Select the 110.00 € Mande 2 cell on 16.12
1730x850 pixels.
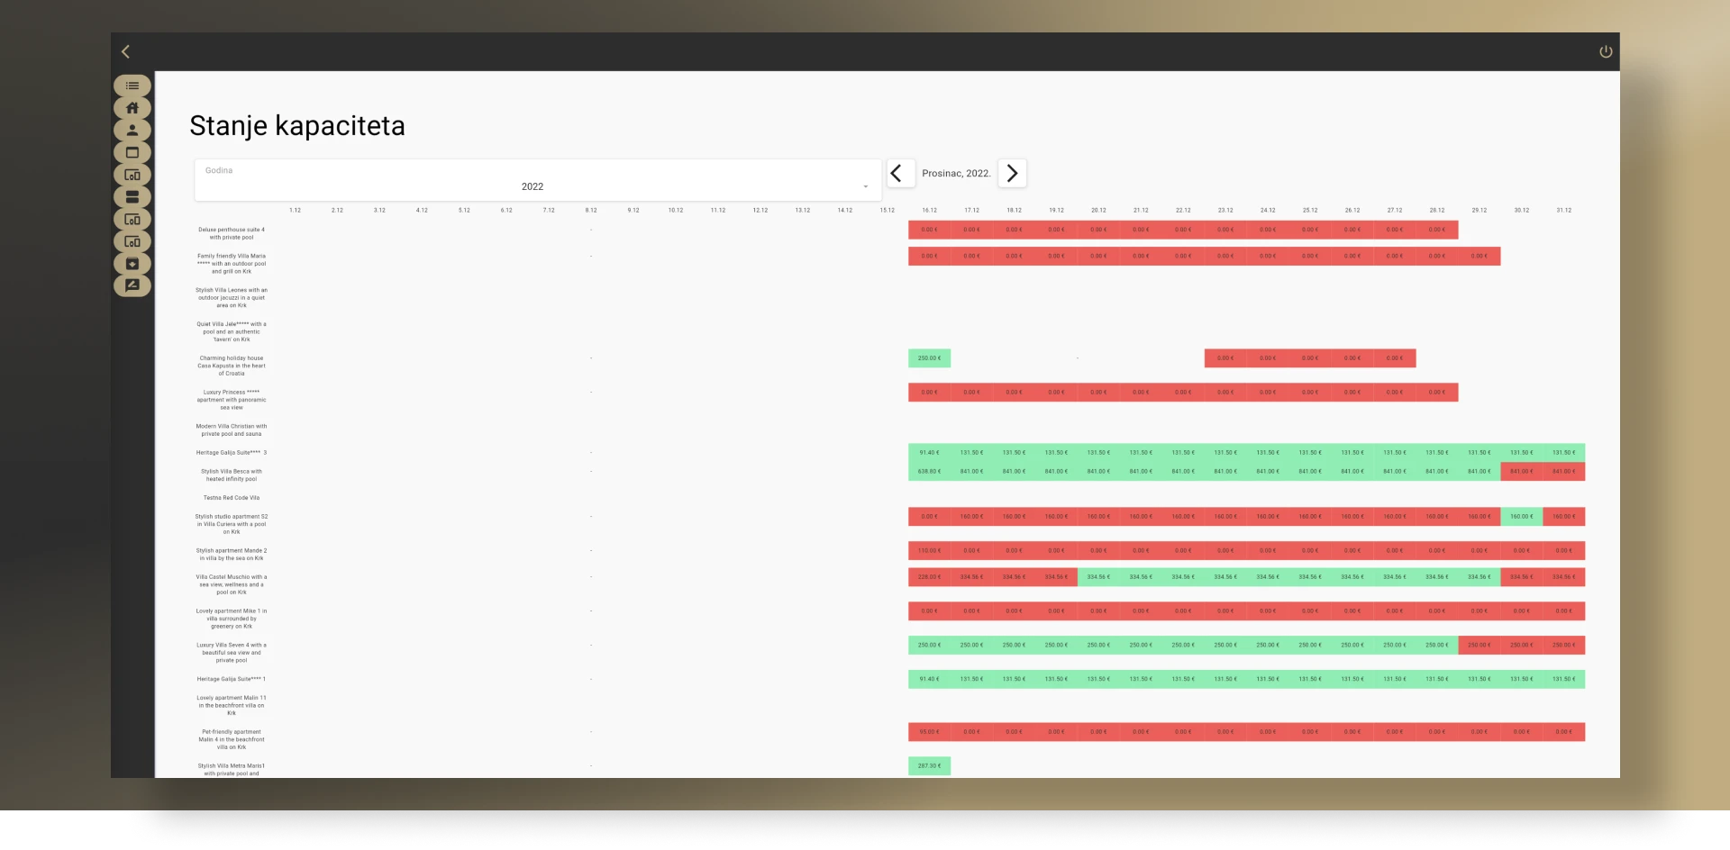[x=929, y=550]
